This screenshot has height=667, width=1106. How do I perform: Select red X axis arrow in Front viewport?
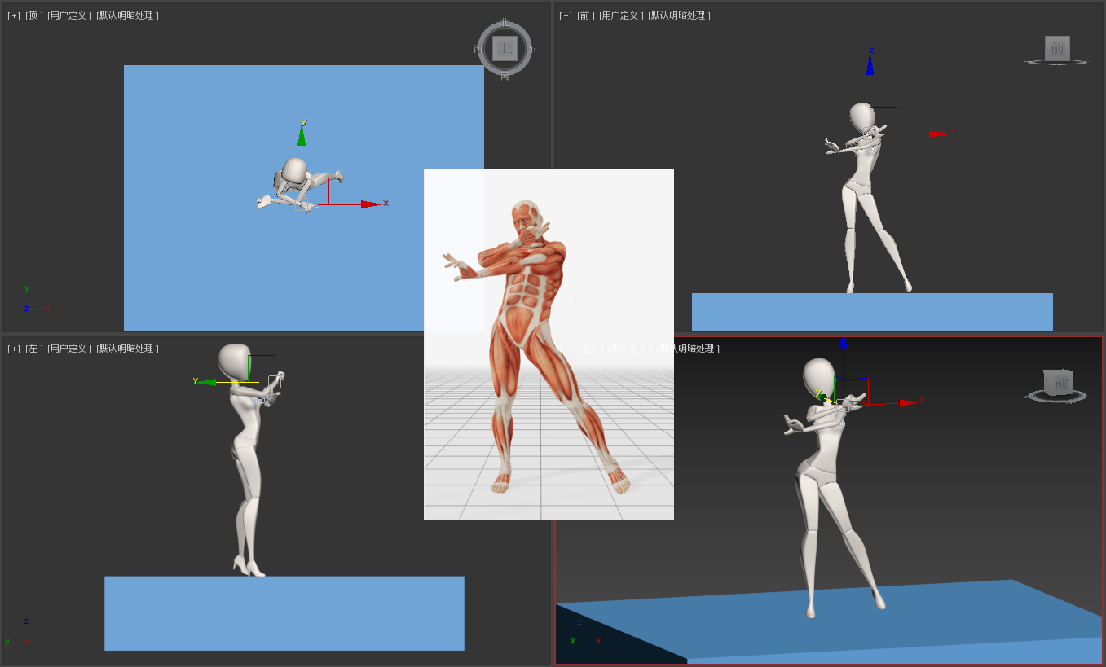pyautogui.click(x=939, y=134)
